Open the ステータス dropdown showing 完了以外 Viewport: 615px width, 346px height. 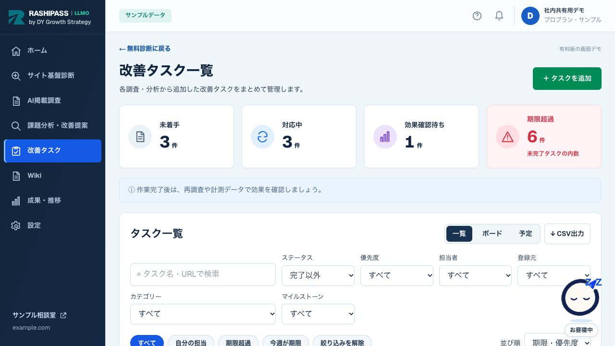pyautogui.click(x=318, y=275)
